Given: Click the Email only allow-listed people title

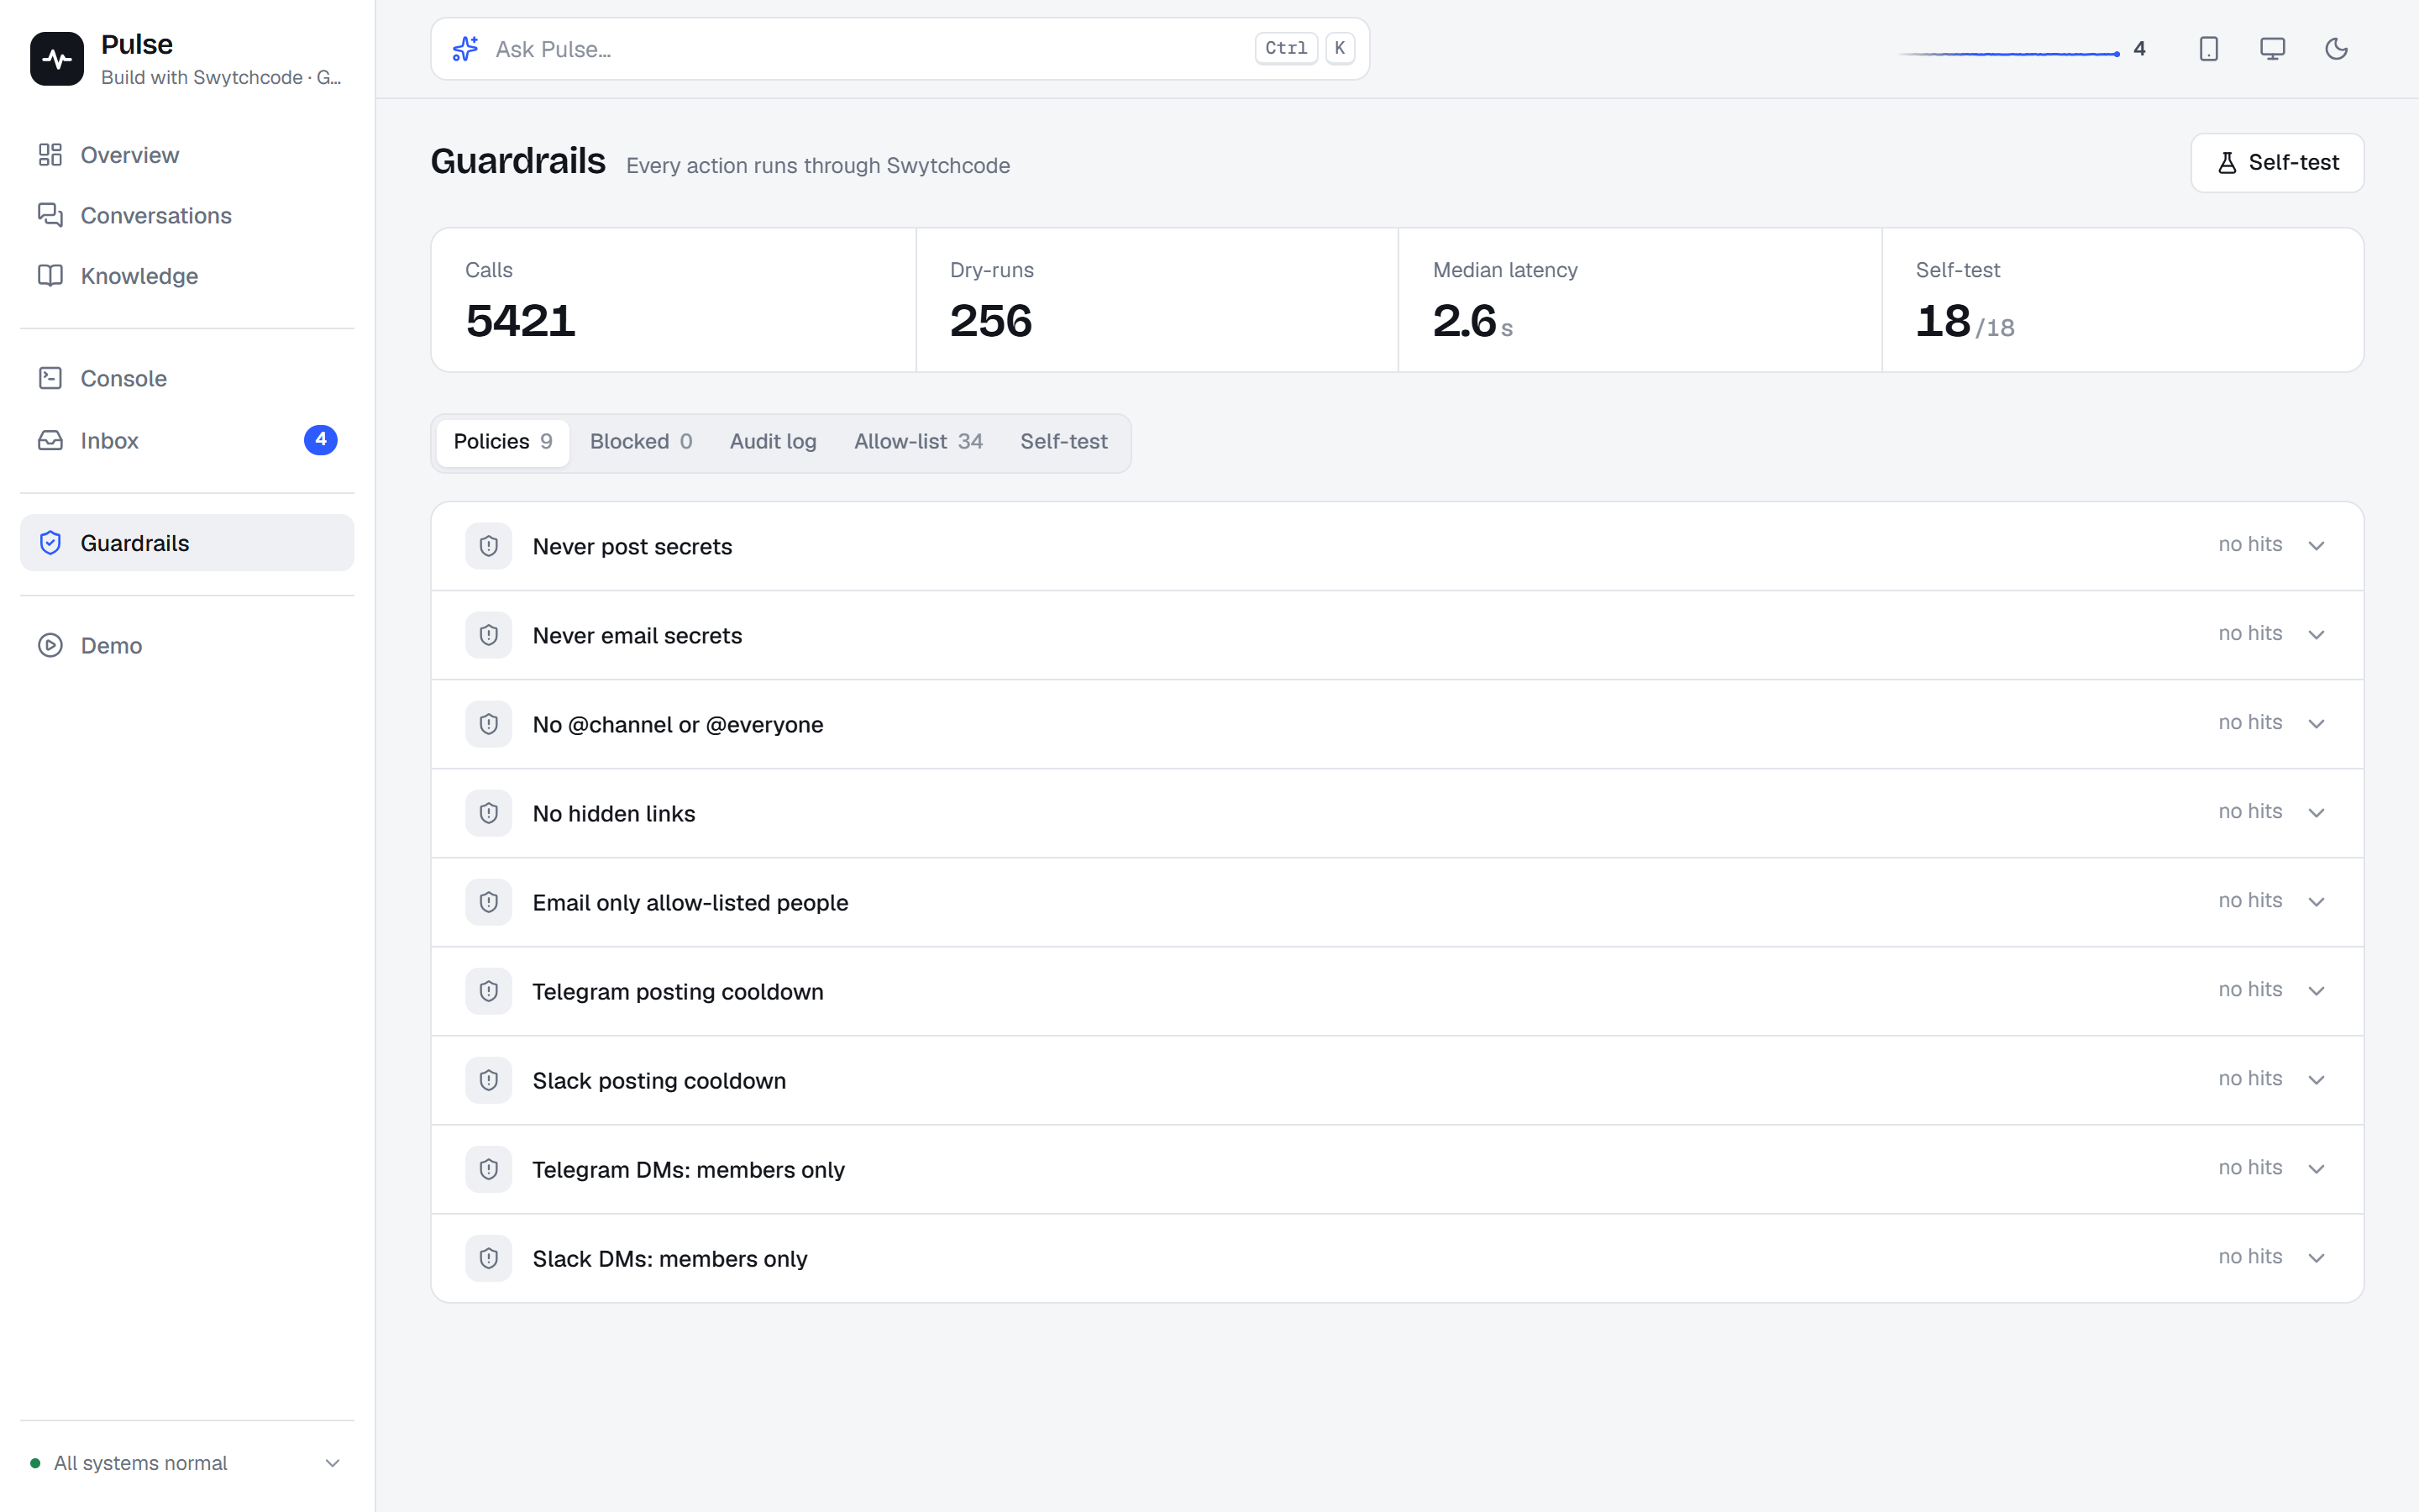Looking at the screenshot, I should point(690,903).
